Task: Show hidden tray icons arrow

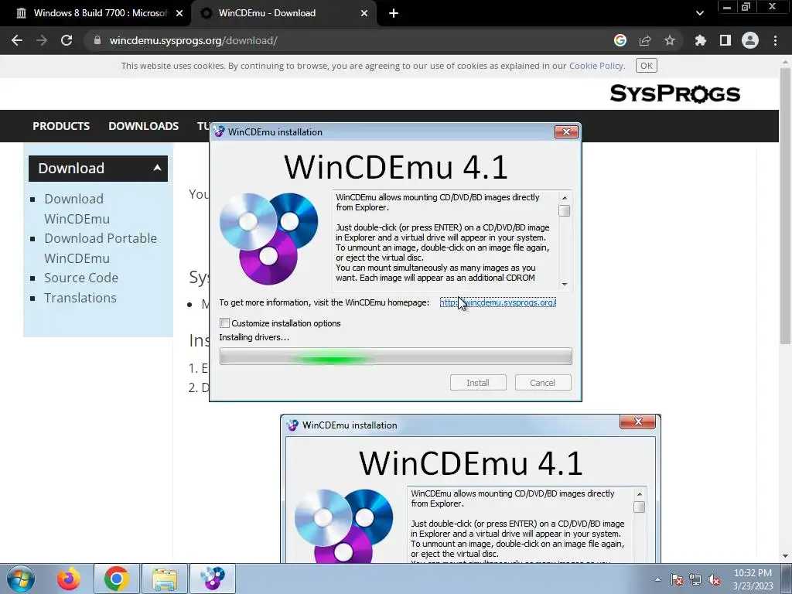Action: point(657,579)
